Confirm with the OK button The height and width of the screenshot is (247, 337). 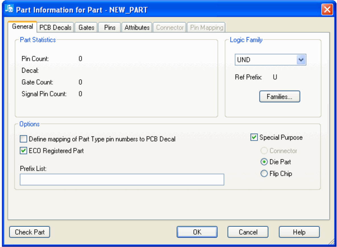[x=197, y=232]
